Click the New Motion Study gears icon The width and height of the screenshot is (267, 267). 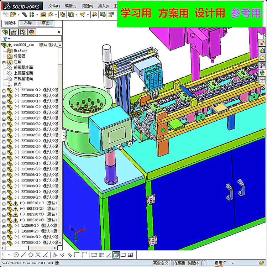[x=95, y=15]
